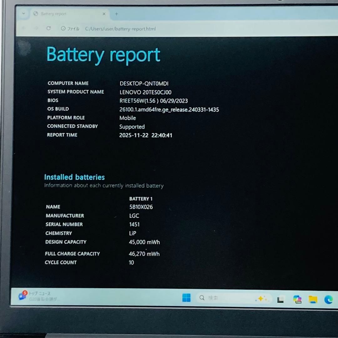This screenshot has height=338, width=338.
Task: Click the back navigation arrow
Action: [24, 28]
